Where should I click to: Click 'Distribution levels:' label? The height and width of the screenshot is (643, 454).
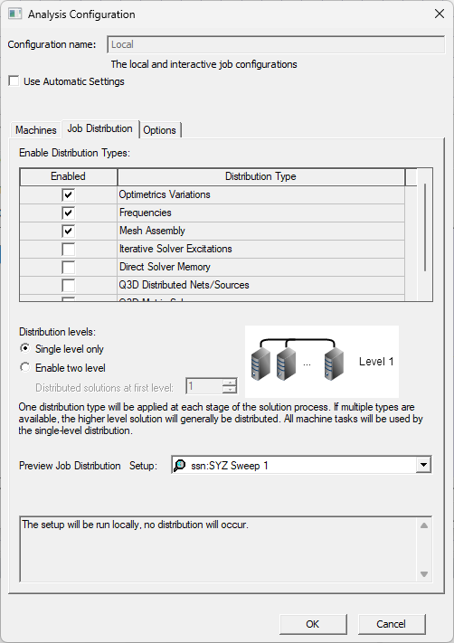[x=57, y=331]
